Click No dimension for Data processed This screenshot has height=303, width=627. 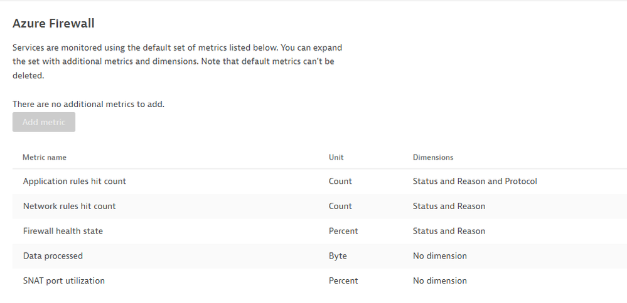440,256
